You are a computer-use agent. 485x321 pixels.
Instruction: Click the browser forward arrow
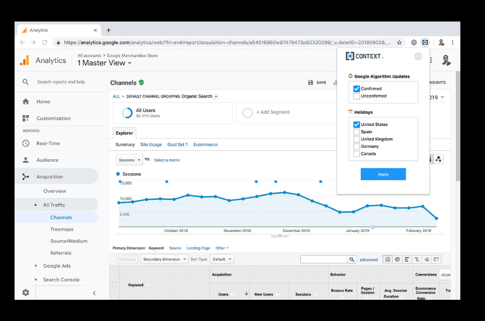point(33,42)
